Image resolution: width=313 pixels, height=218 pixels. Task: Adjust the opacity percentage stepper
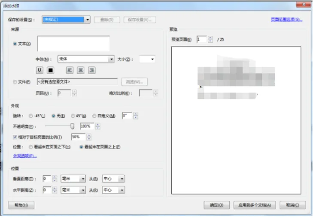pyautogui.click(x=97, y=126)
